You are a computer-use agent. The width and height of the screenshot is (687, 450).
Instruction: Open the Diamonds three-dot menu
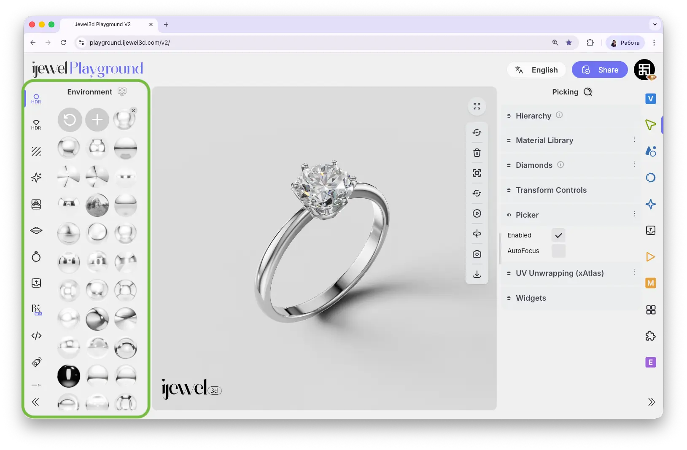coord(634,164)
